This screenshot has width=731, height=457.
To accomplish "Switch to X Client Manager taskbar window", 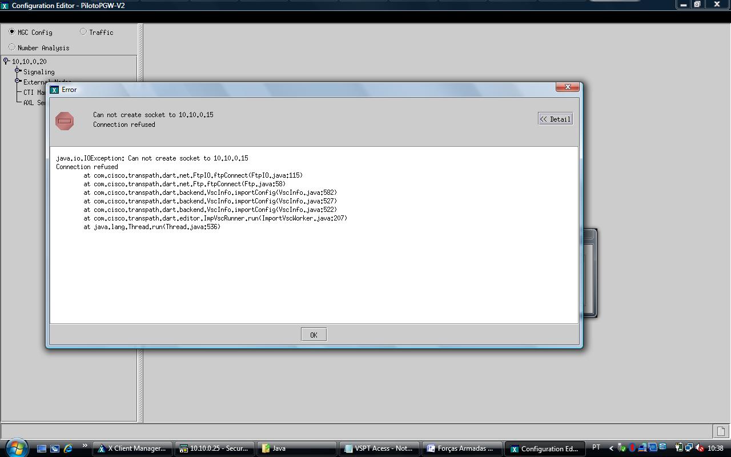I will [132, 448].
